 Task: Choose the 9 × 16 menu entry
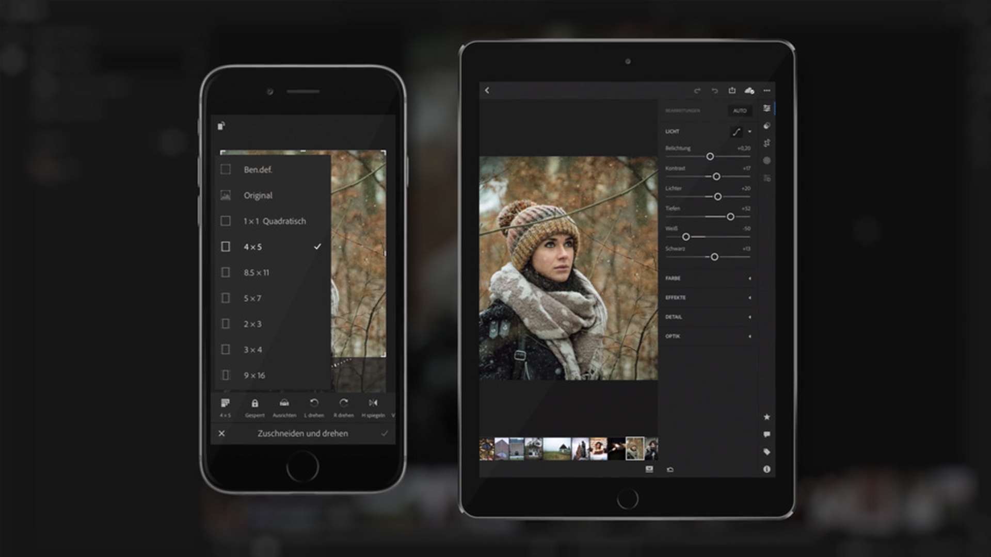pyautogui.click(x=254, y=375)
